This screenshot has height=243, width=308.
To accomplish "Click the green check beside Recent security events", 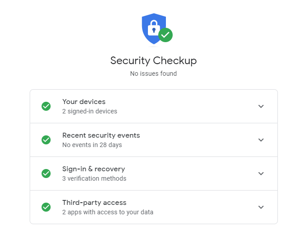I will (46, 140).
